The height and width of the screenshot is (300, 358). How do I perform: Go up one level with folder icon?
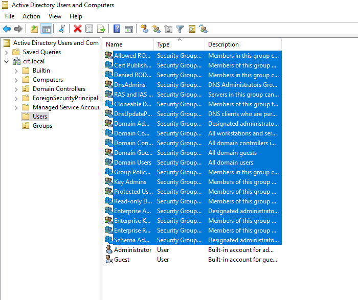(34, 29)
